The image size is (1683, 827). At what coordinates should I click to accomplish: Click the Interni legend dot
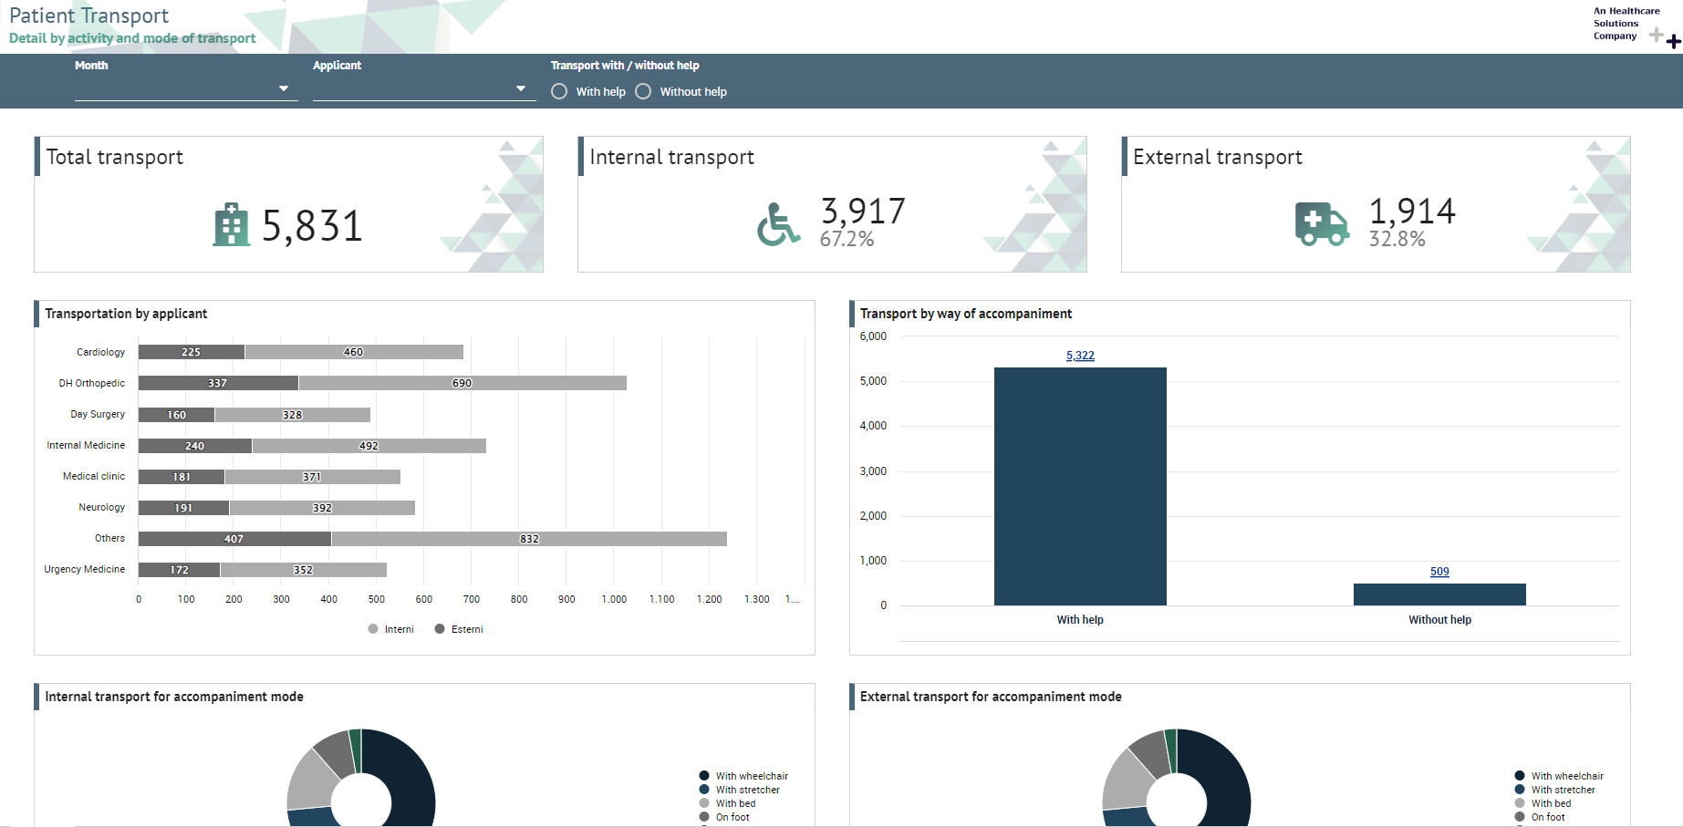coord(373,629)
